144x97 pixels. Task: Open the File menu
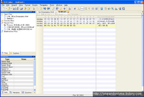pyautogui.click(x=3, y=5)
